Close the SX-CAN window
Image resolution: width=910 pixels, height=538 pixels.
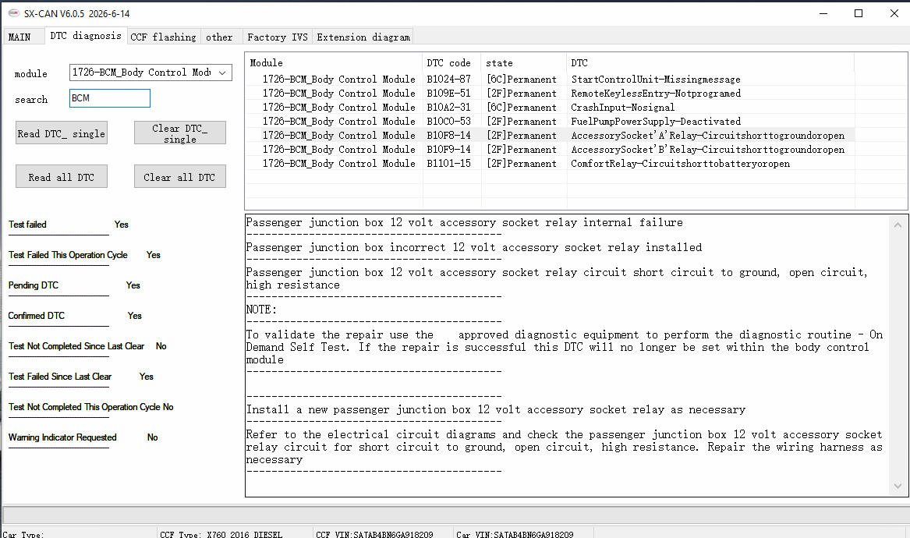tap(894, 13)
